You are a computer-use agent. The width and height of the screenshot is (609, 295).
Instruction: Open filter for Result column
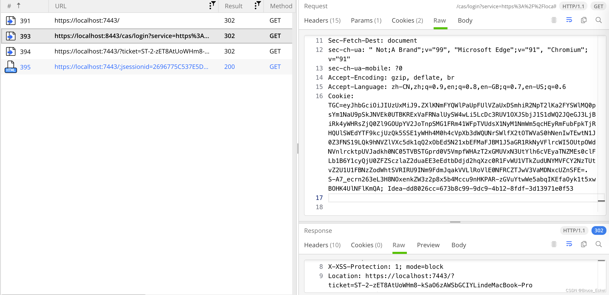click(257, 5)
